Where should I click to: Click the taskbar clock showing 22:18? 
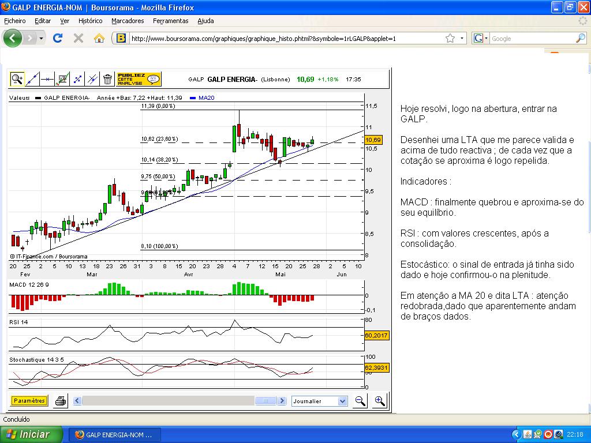coord(575,435)
